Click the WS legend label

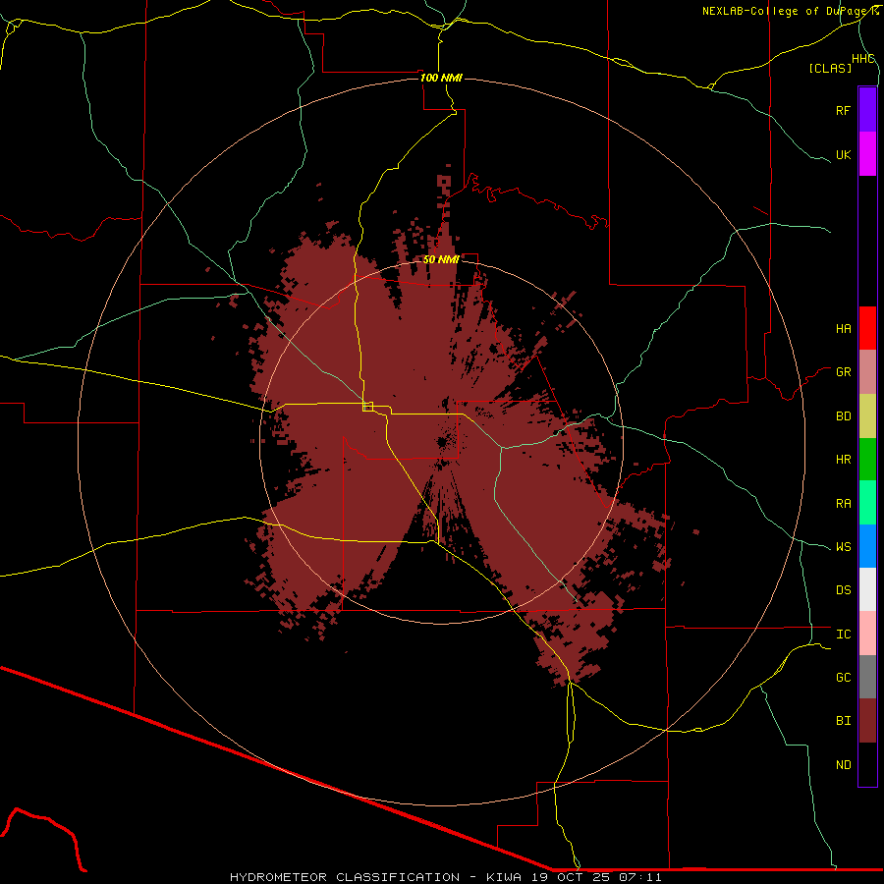coord(843,547)
